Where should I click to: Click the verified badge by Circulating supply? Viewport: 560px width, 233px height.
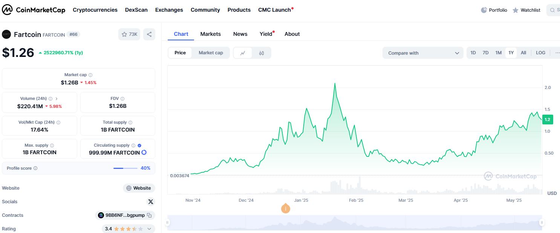[x=139, y=146]
